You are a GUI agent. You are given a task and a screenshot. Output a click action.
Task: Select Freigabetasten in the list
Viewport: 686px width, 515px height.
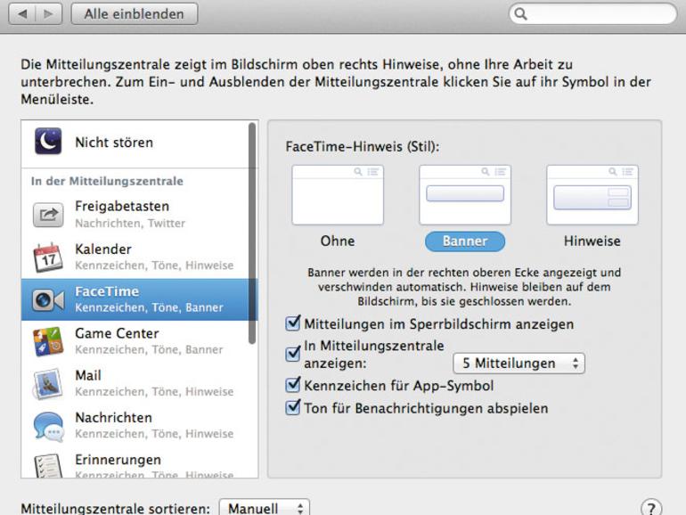[x=135, y=215]
